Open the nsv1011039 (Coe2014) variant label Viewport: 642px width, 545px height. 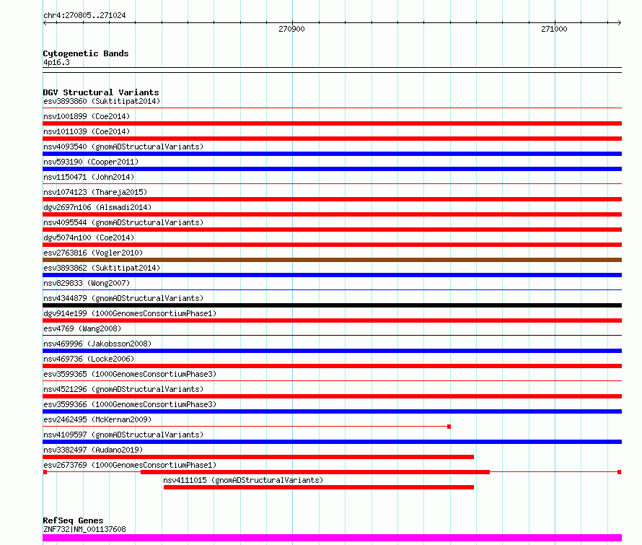[x=87, y=131]
